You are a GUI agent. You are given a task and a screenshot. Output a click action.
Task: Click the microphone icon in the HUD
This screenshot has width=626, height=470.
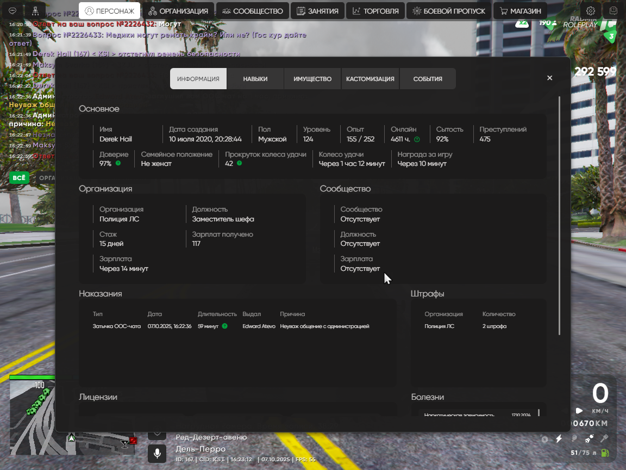tap(157, 453)
